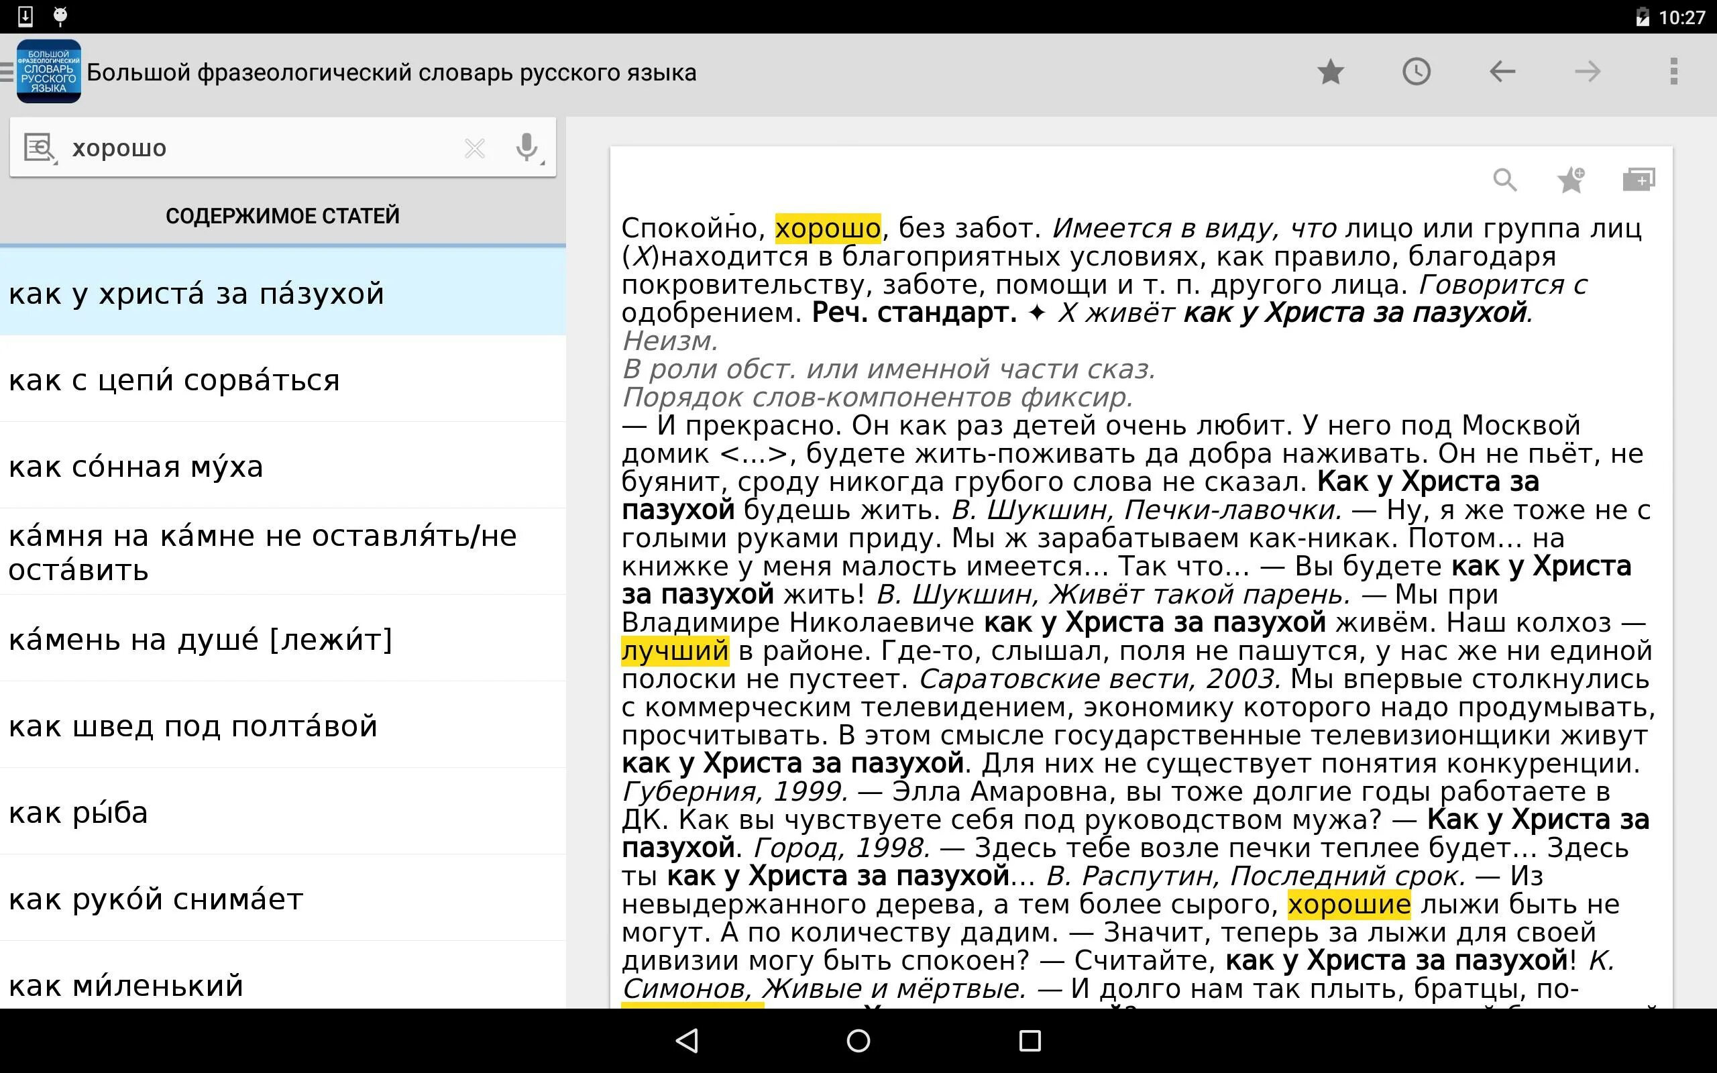The width and height of the screenshot is (1717, 1073).
Task: Open search mode selector icon in search box
Action: (x=40, y=148)
